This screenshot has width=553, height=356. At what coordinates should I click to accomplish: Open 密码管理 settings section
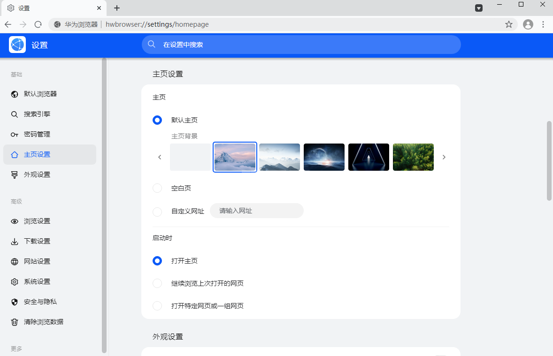coord(50,134)
